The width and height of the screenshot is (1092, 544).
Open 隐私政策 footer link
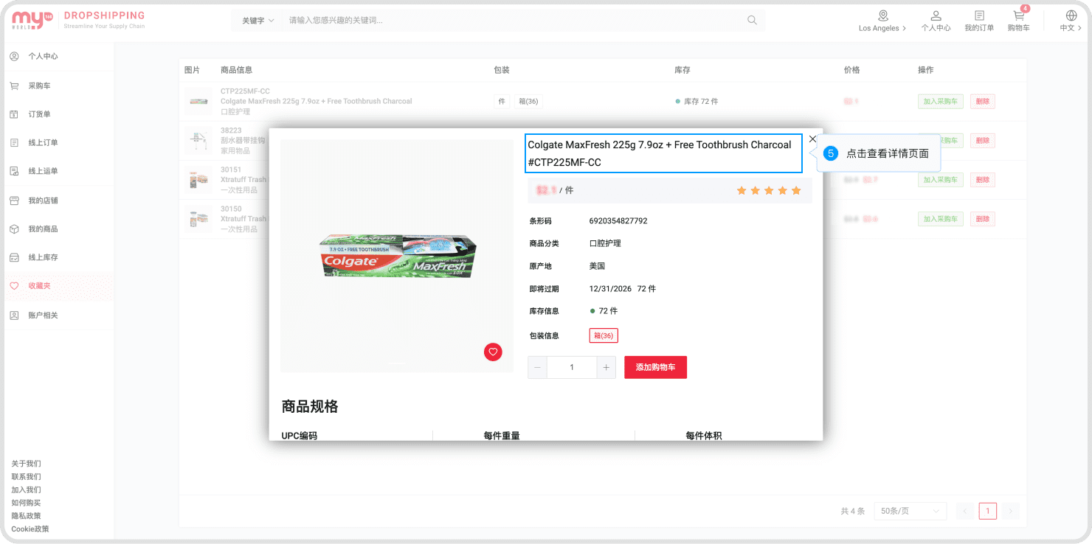(x=26, y=516)
